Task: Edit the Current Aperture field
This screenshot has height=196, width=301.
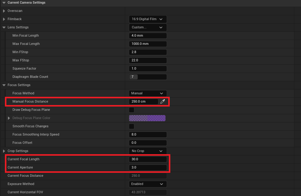Action: (x=148, y=167)
